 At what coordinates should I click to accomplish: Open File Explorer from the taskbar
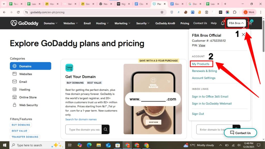pyautogui.click(x=99, y=145)
